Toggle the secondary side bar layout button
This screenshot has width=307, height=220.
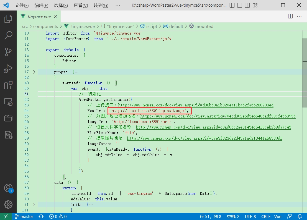coord(248,6)
